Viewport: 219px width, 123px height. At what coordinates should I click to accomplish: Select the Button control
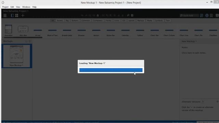pyautogui.click(x=96, y=32)
